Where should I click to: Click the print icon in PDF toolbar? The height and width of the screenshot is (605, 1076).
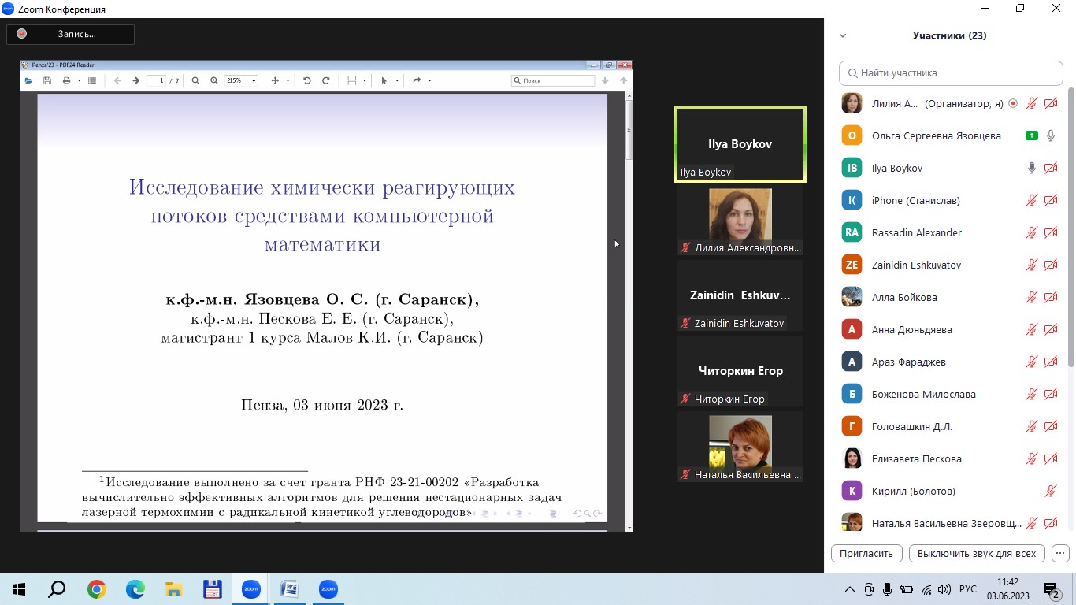66,80
